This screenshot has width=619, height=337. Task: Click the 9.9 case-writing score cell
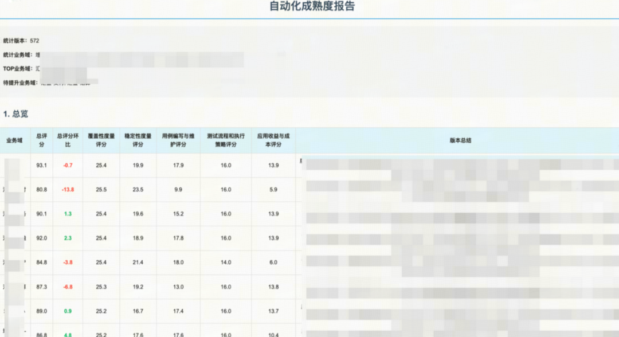178,190
